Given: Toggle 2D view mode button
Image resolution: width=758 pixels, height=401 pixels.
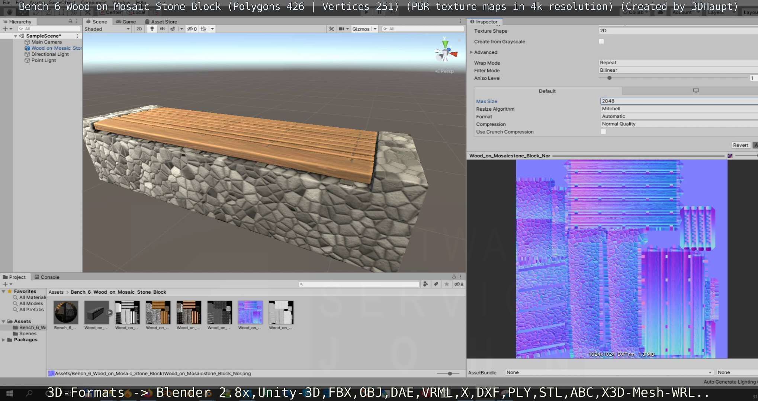Looking at the screenshot, I should click(x=139, y=29).
